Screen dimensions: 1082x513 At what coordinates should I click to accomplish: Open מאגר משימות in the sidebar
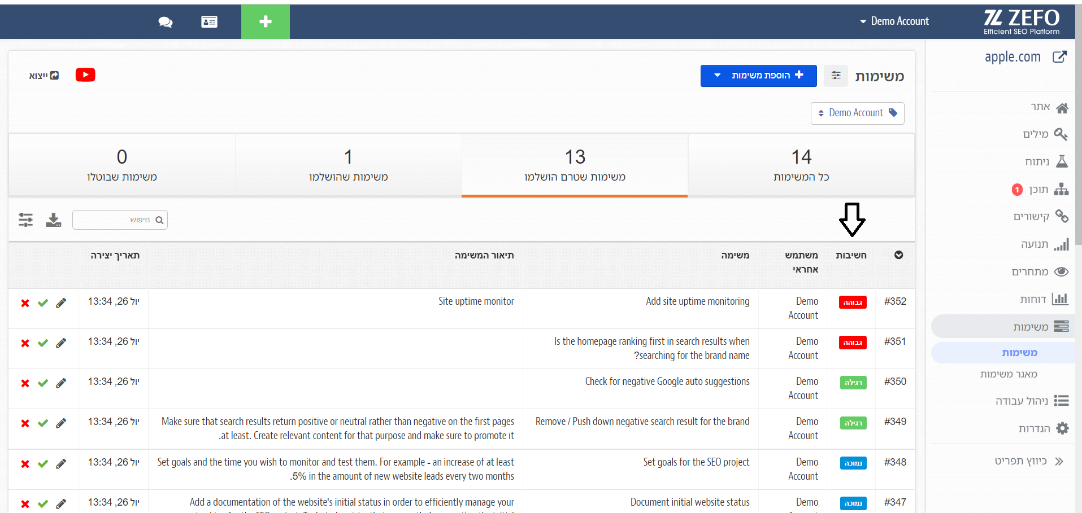pyautogui.click(x=1009, y=374)
